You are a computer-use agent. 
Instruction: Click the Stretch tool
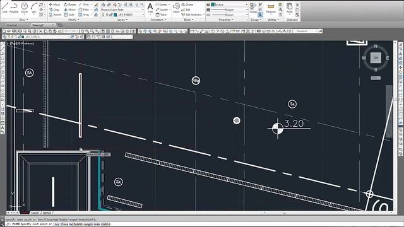pos(55,15)
